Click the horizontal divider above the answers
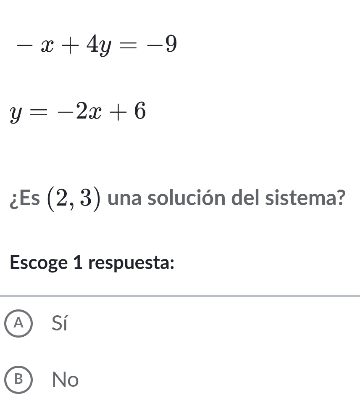Screen dimensions: 360x396 (x=180, y=296)
